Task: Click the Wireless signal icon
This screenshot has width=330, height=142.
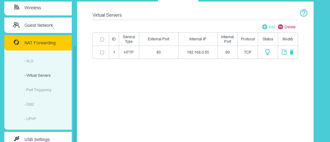Action: click(17, 8)
